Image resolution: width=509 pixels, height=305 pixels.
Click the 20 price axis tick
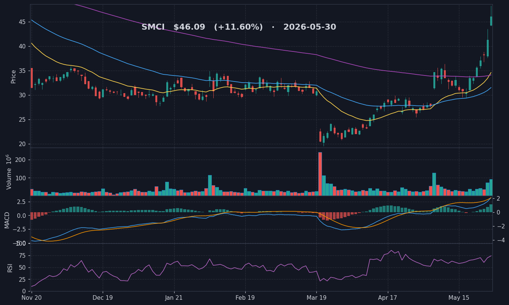tap(22, 144)
